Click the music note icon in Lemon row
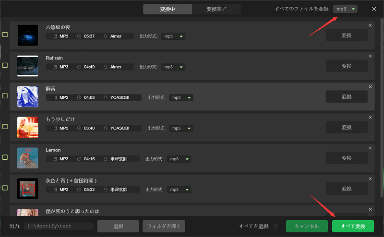 point(55,159)
